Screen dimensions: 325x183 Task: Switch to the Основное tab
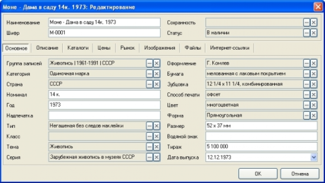pos(16,48)
